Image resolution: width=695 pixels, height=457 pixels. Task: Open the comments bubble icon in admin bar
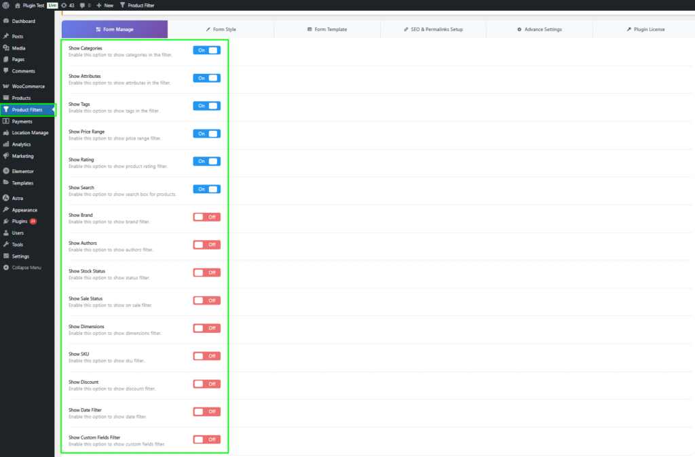(x=82, y=5)
